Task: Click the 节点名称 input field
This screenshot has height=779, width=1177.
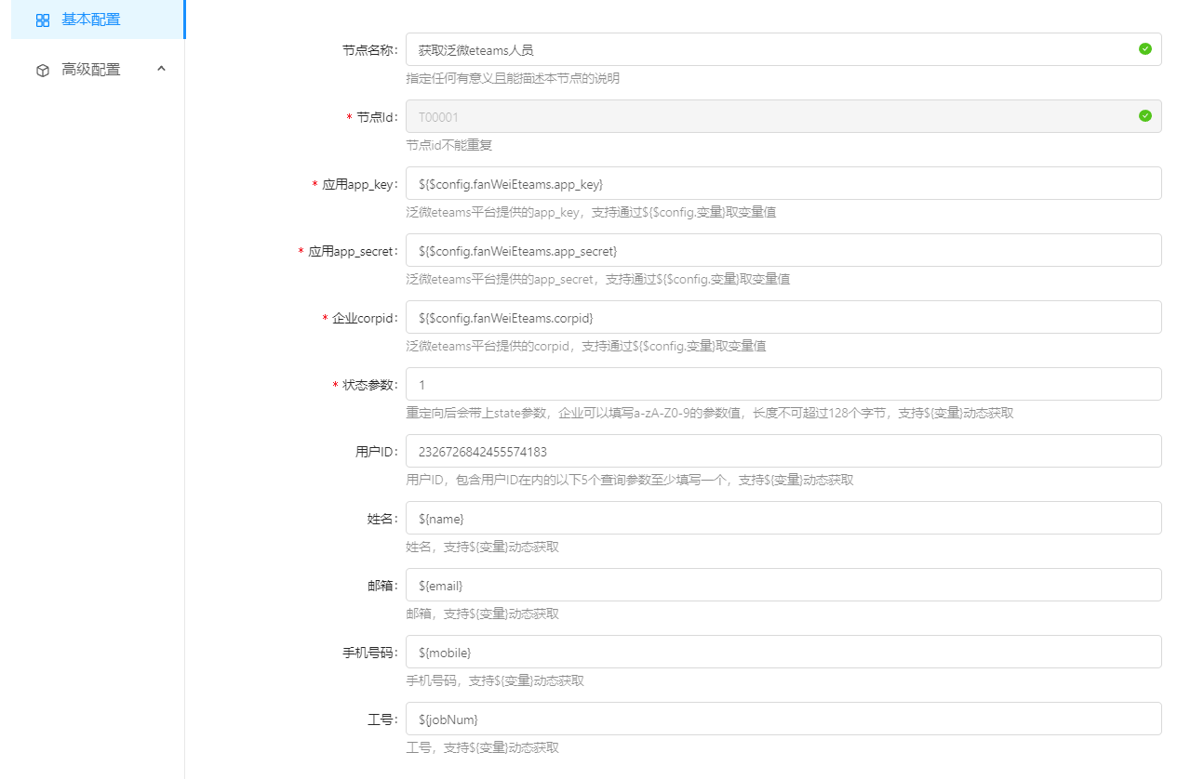Action: [x=772, y=49]
